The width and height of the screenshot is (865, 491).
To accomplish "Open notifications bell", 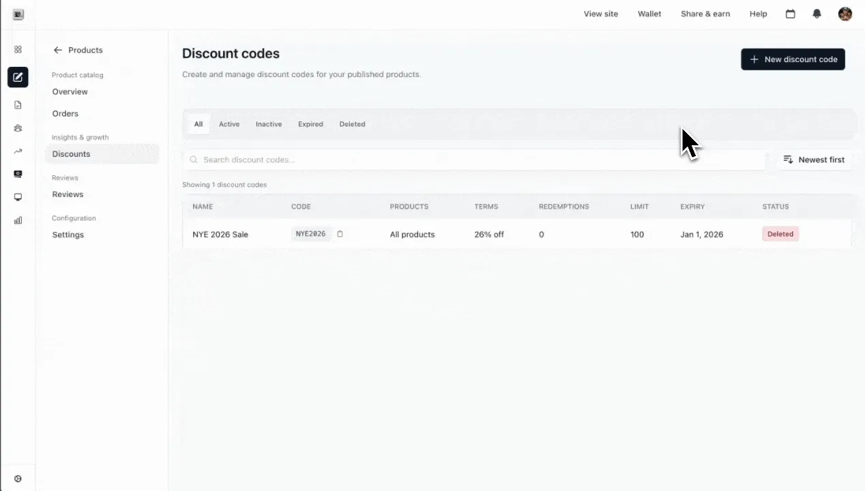I will coord(817,14).
